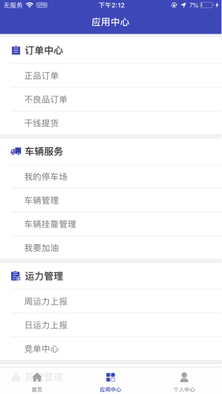Tap the 车辆服务 truck icon

pyautogui.click(x=16, y=151)
